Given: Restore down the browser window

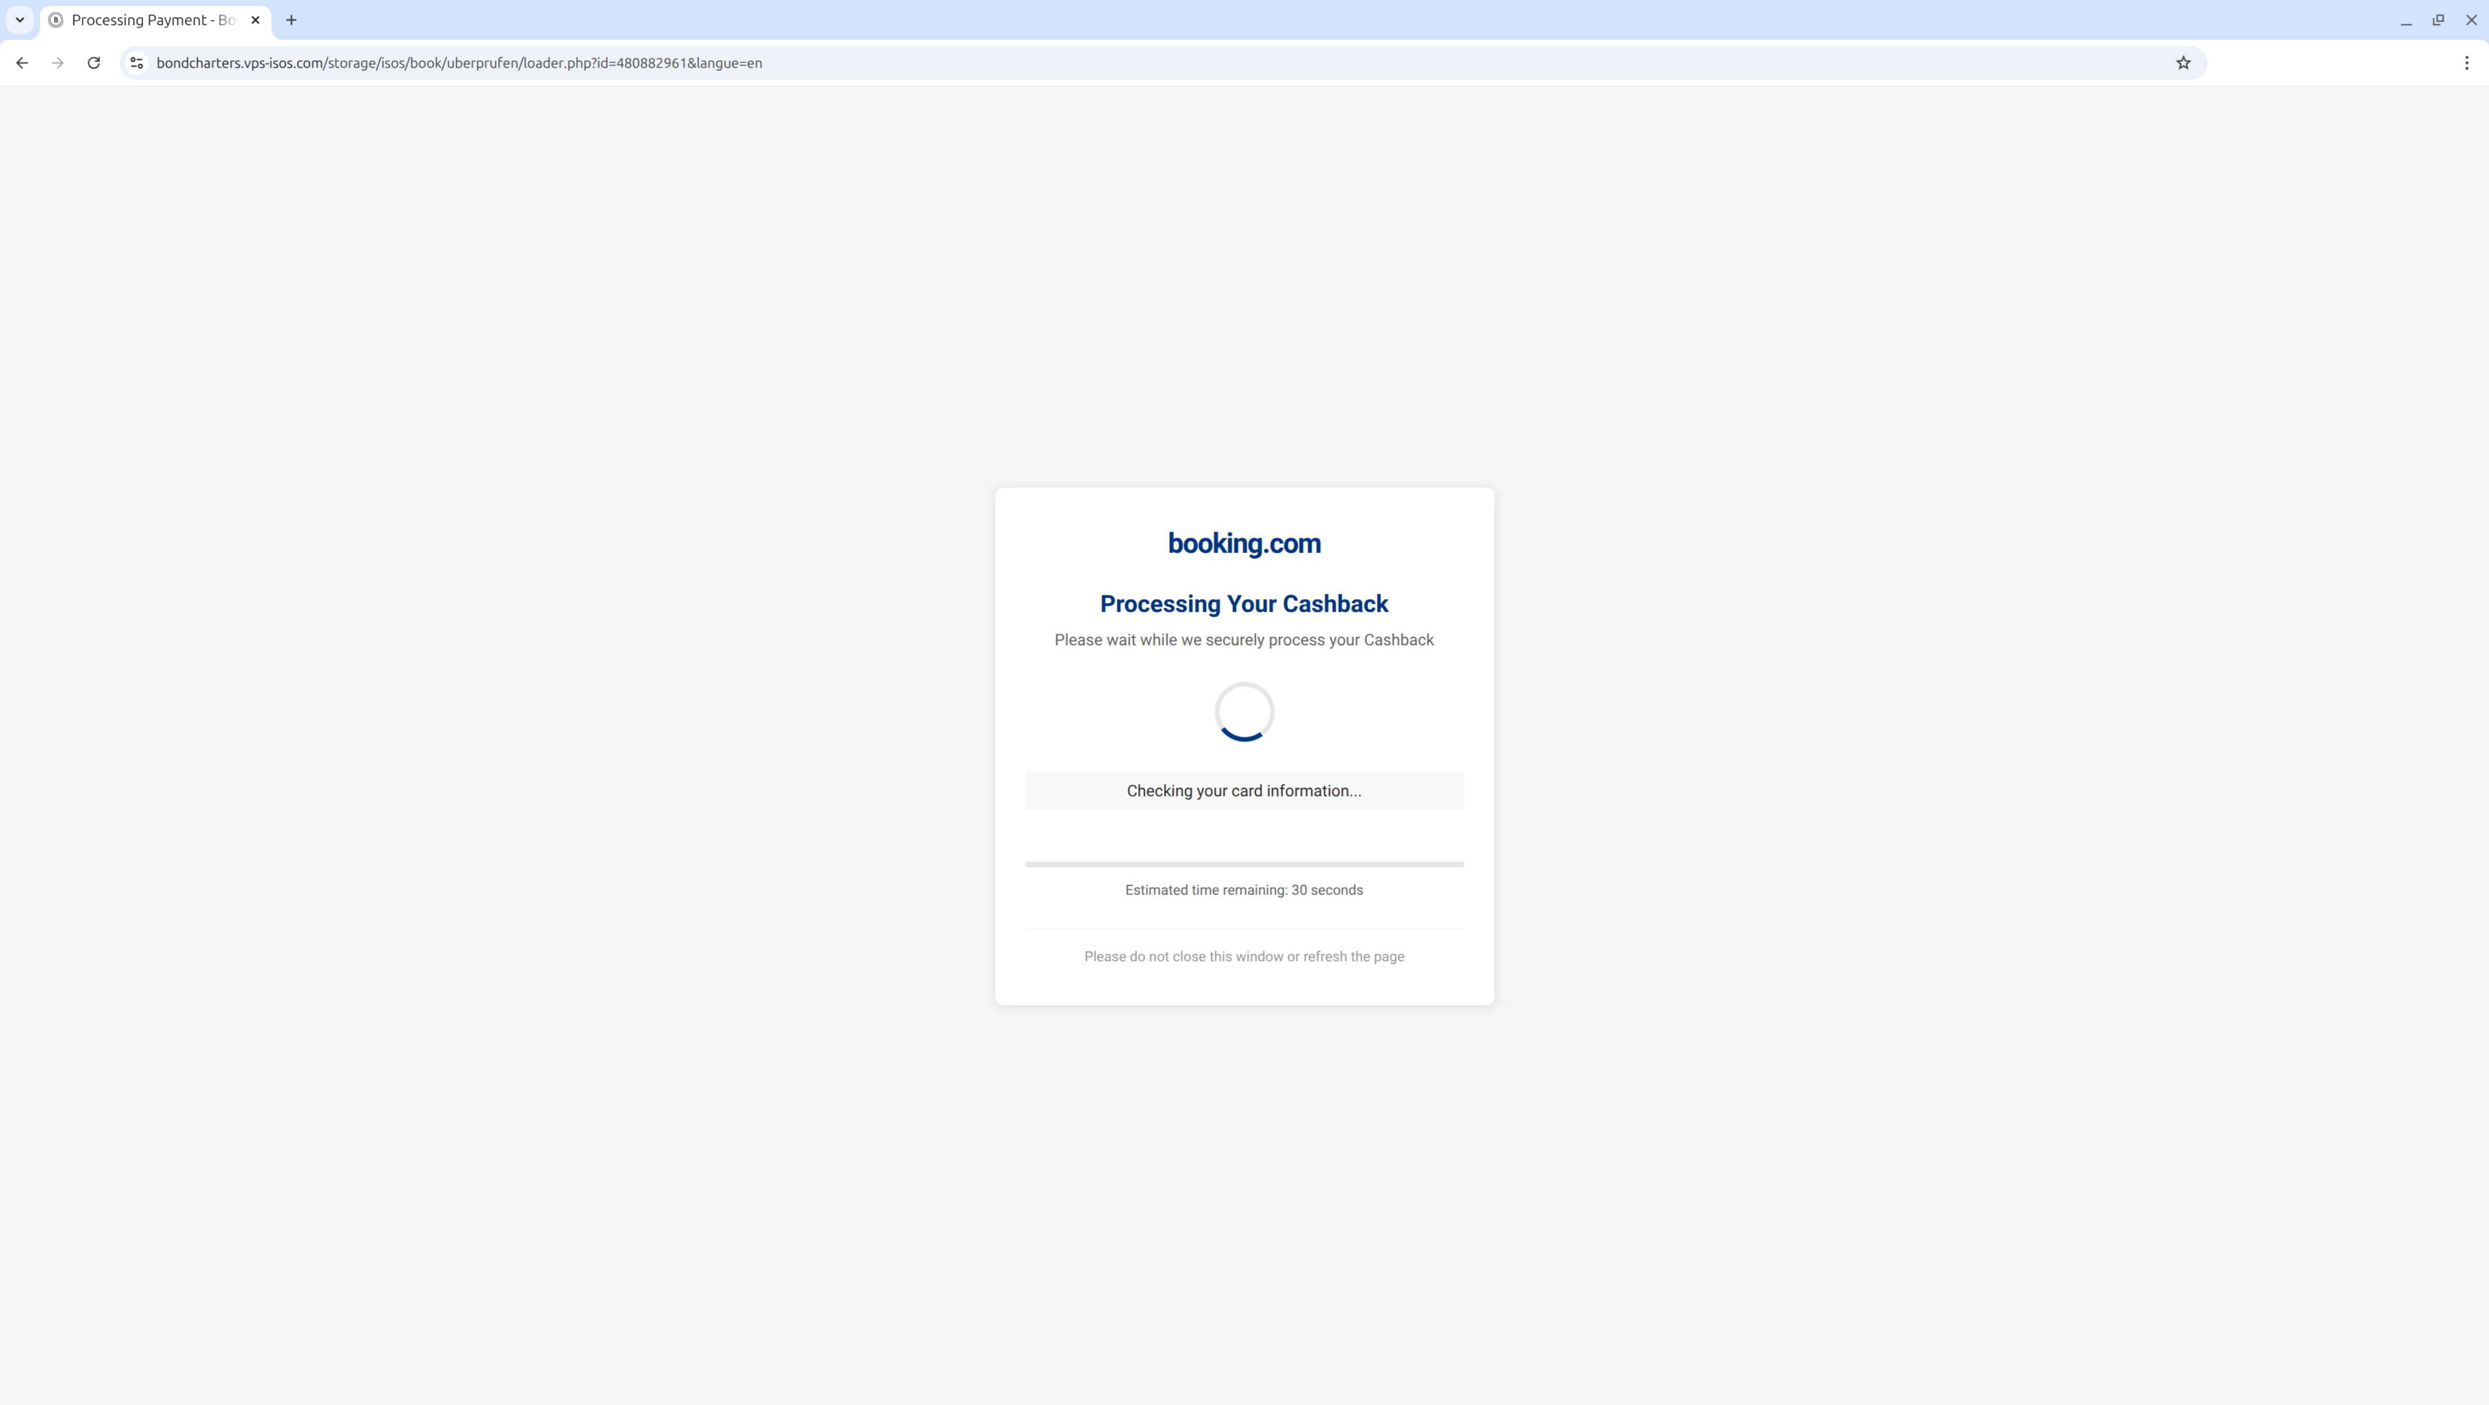Looking at the screenshot, I should pyautogui.click(x=2439, y=20).
